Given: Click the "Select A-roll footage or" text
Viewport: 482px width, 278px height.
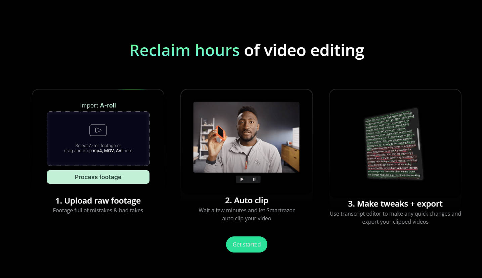Looking at the screenshot, I should point(98,146).
